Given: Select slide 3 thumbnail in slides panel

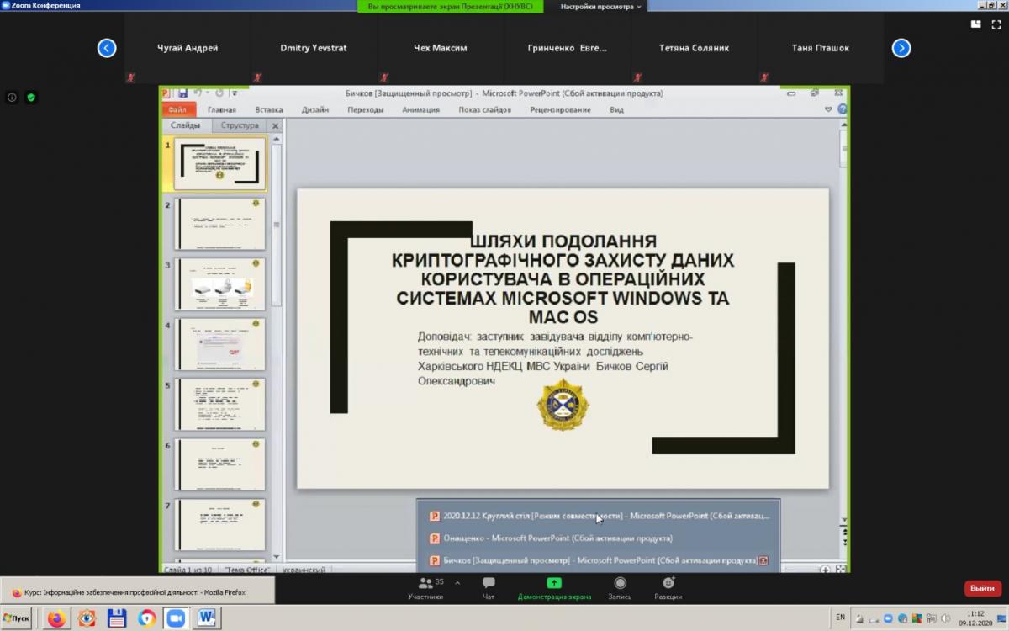Looking at the screenshot, I should [219, 284].
